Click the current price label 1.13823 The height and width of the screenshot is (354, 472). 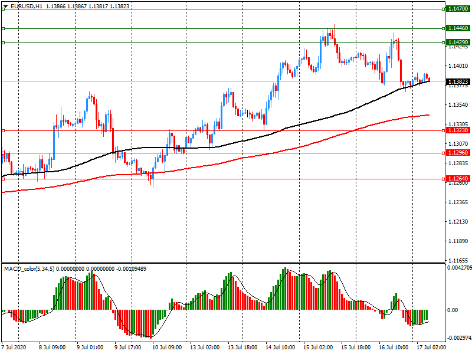click(x=458, y=82)
